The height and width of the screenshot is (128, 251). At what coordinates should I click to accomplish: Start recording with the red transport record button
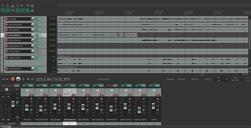click(13, 79)
